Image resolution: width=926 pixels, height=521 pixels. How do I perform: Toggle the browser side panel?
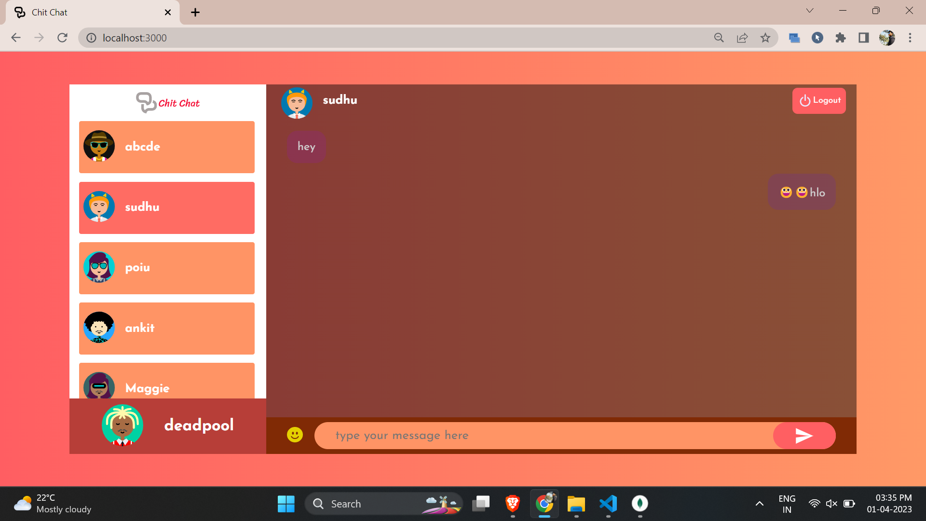[864, 38]
